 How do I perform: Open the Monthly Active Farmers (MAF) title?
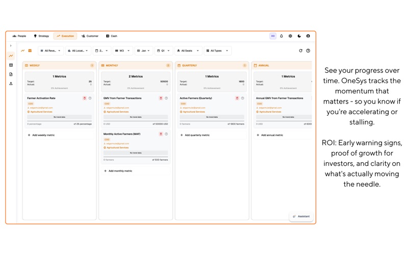(x=122, y=134)
